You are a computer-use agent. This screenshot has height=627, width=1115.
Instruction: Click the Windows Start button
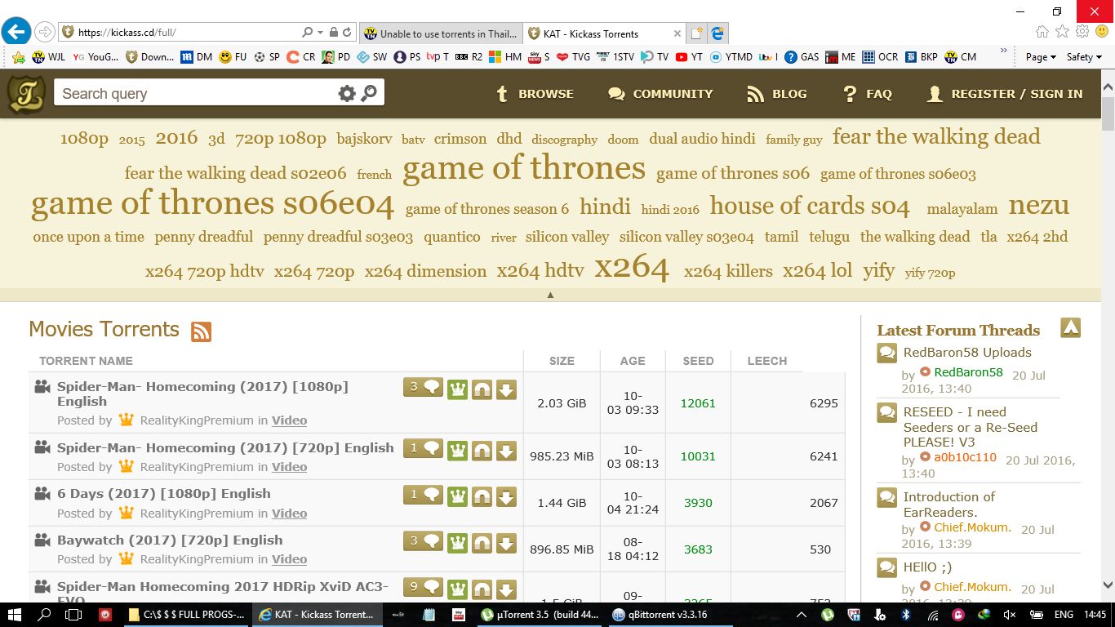coord(16,615)
